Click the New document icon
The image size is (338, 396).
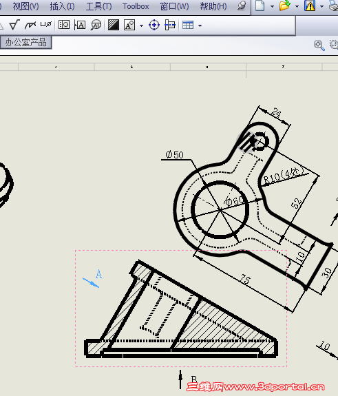[260, 6]
